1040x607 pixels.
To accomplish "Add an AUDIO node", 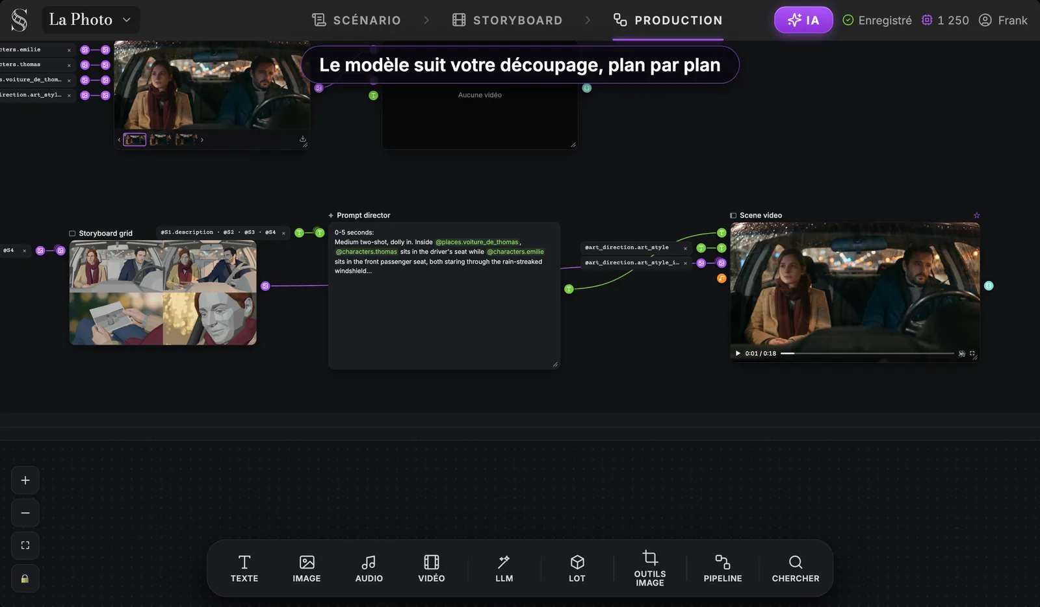I will pyautogui.click(x=369, y=569).
